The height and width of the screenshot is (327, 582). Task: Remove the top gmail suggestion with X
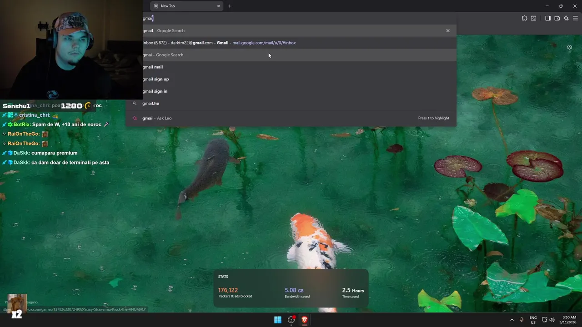(x=448, y=30)
